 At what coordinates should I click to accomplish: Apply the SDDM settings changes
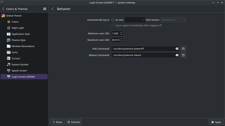pos(216,122)
